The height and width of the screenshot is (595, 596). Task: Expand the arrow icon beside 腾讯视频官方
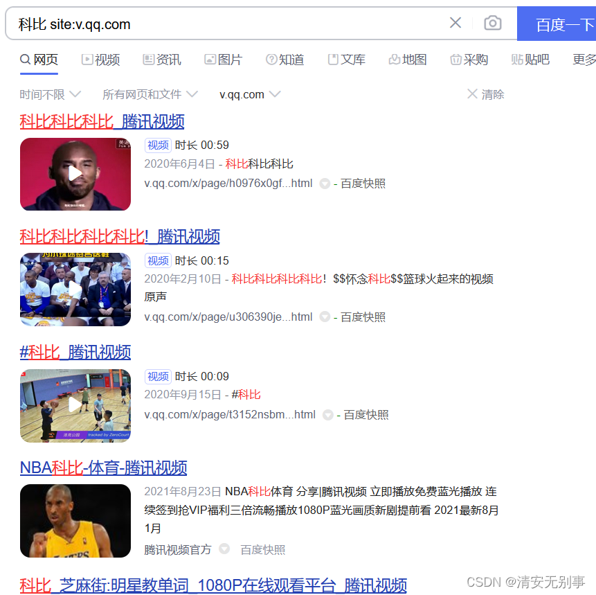click(224, 549)
